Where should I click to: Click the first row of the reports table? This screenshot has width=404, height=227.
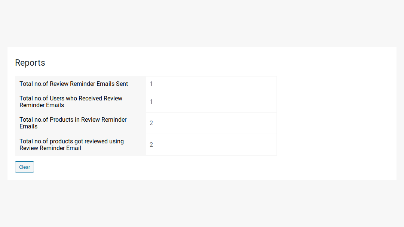(146, 84)
